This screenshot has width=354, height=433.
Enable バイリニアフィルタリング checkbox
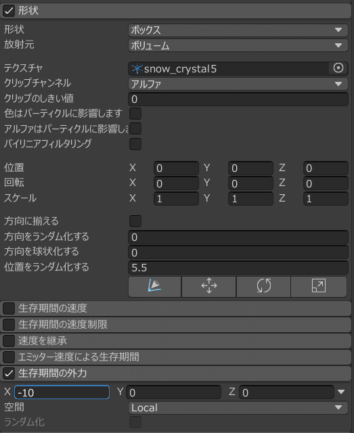point(135,144)
